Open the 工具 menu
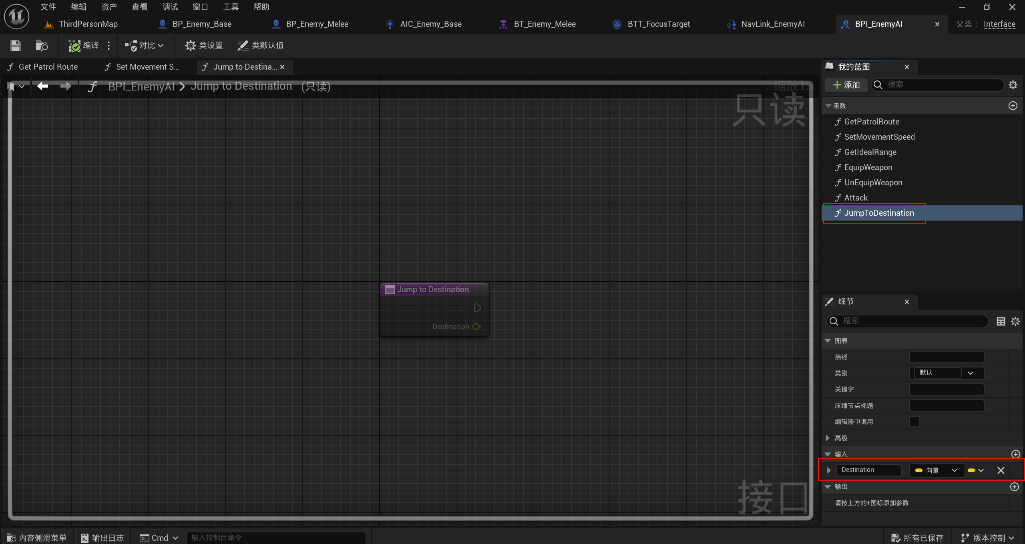 point(231,7)
